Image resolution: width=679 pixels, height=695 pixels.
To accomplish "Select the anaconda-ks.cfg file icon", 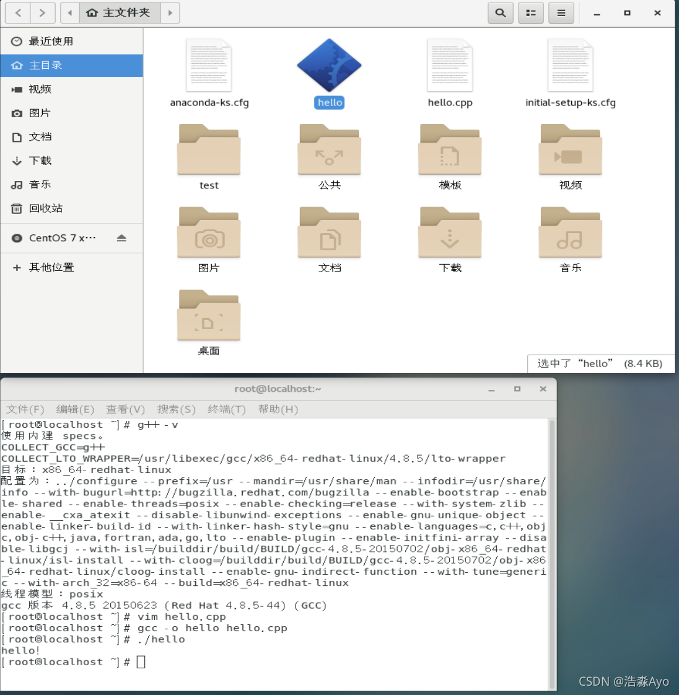I will pos(209,65).
